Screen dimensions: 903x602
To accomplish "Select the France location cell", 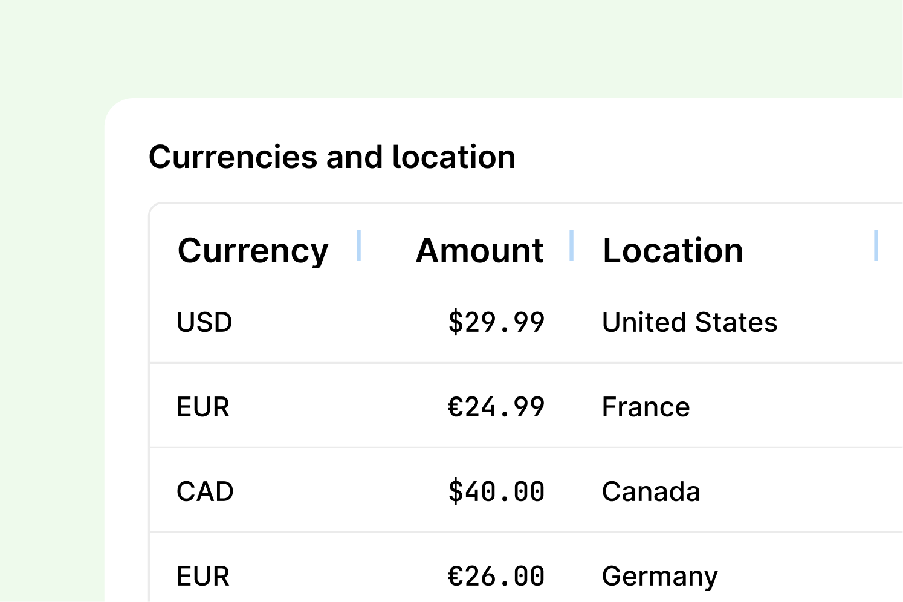I will coord(645,407).
